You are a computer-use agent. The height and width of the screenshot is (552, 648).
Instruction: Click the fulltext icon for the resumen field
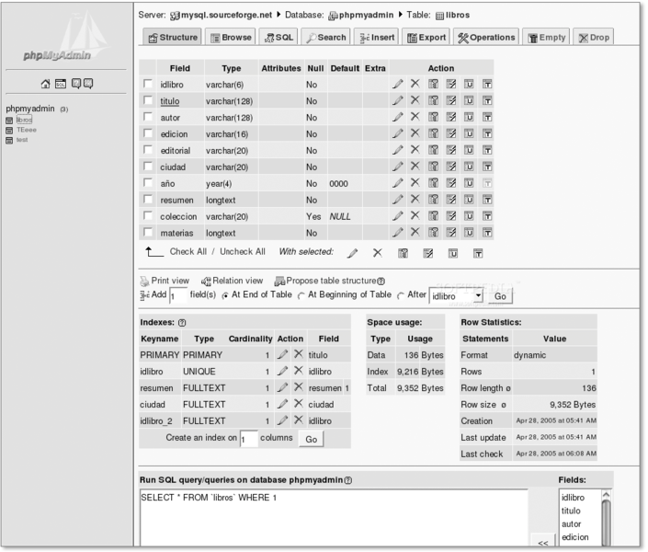click(488, 200)
